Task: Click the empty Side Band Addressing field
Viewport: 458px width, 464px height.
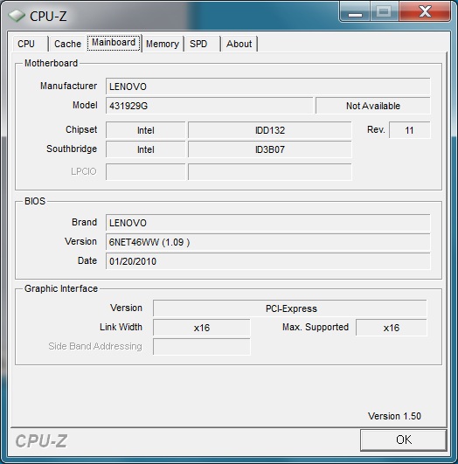Action: tap(202, 347)
